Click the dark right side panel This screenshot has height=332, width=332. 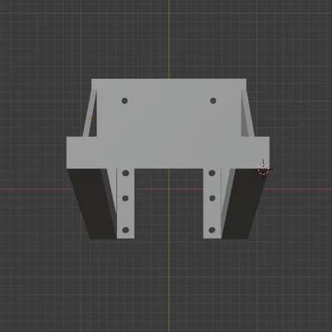click(x=243, y=203)
